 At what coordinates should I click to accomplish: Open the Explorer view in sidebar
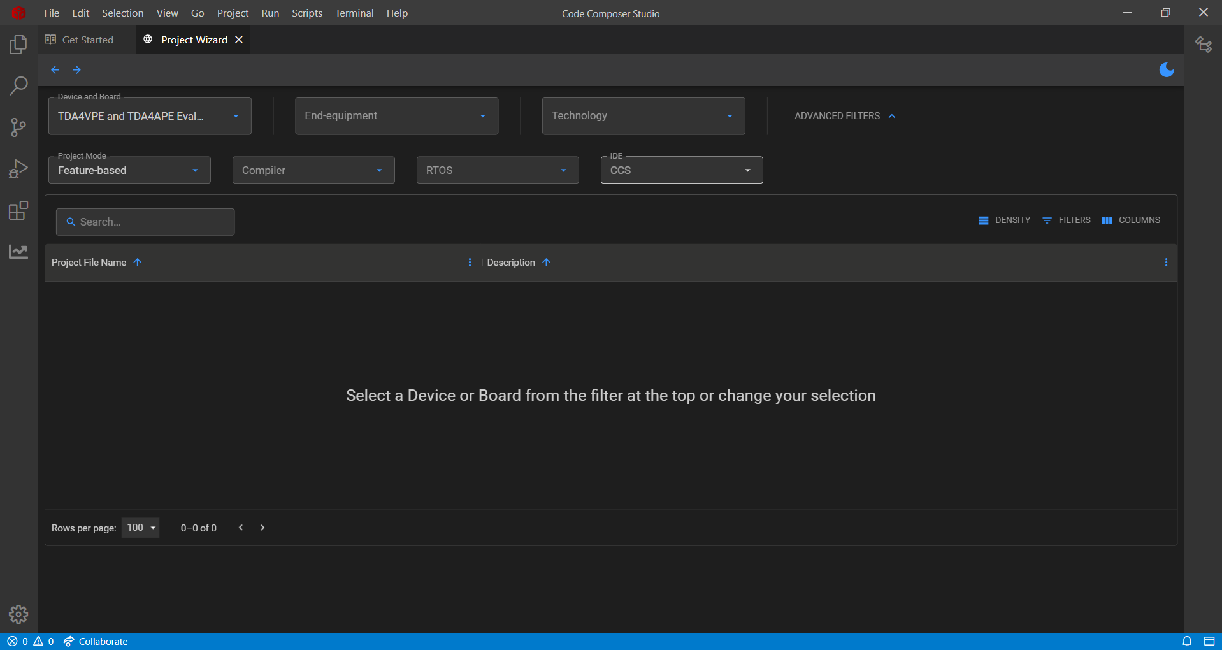click(x=18, y=45)
